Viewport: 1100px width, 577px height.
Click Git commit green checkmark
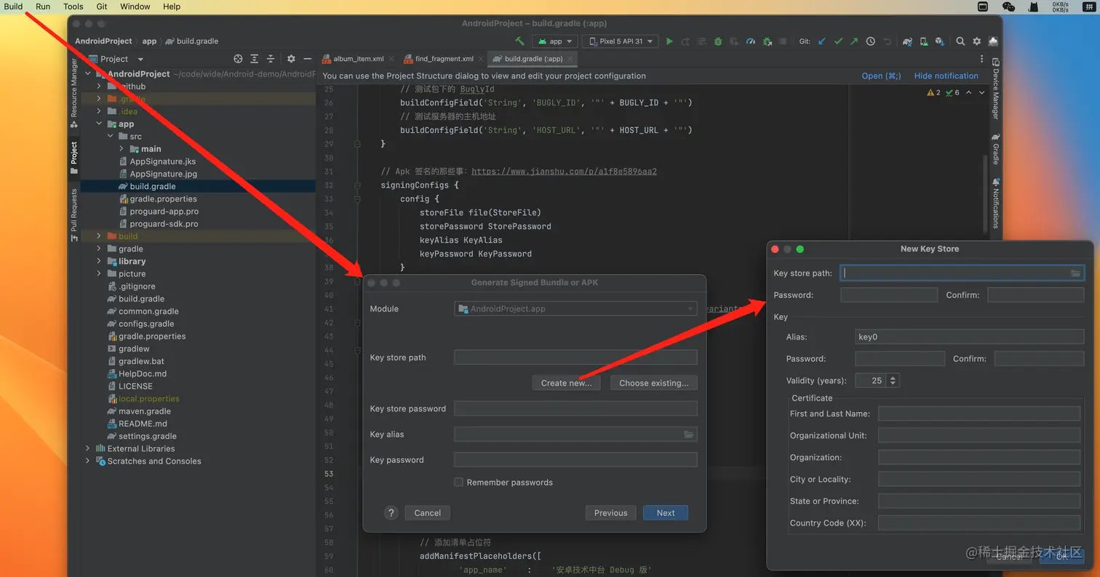pyautogui.click(x=838, y=41)
